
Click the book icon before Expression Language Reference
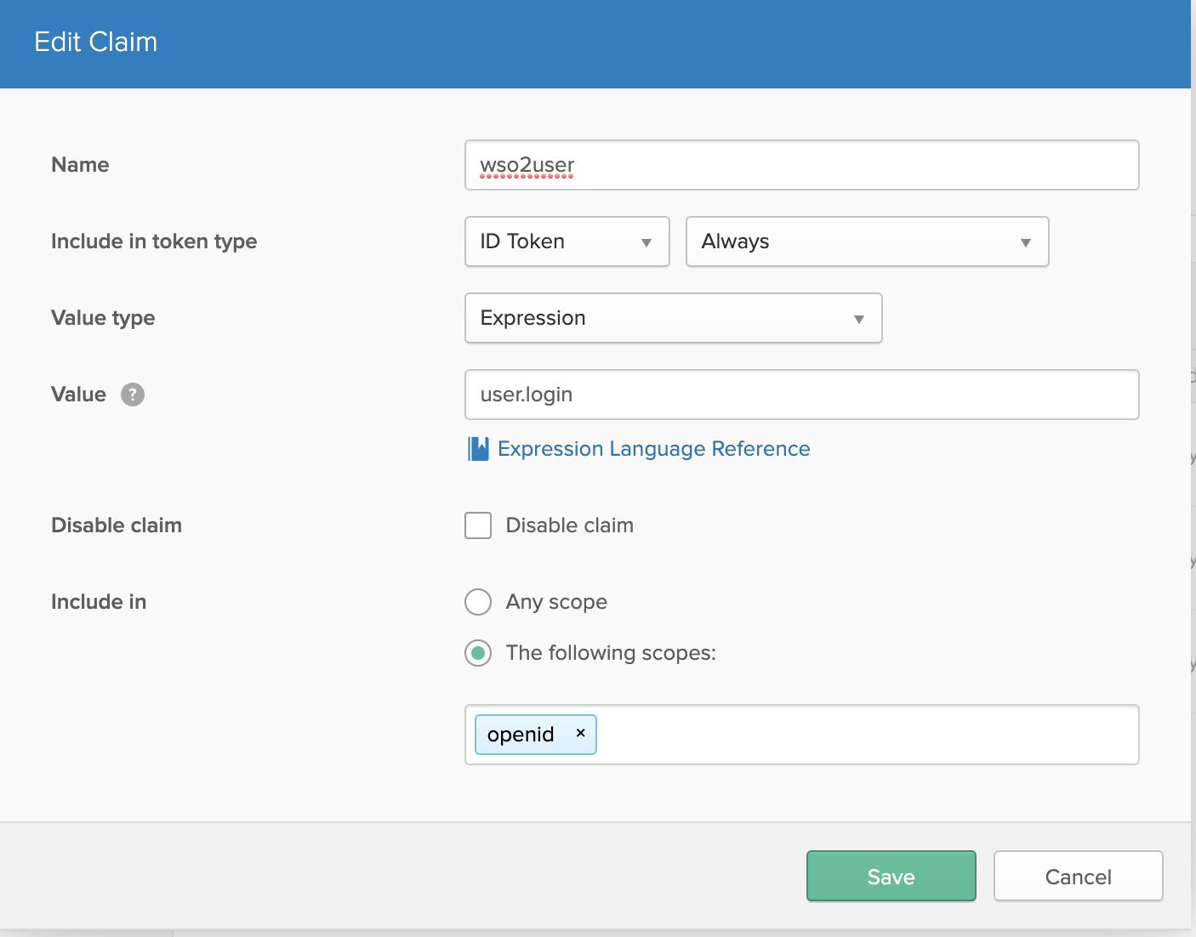pyautogui.click(x=478, y=449)
